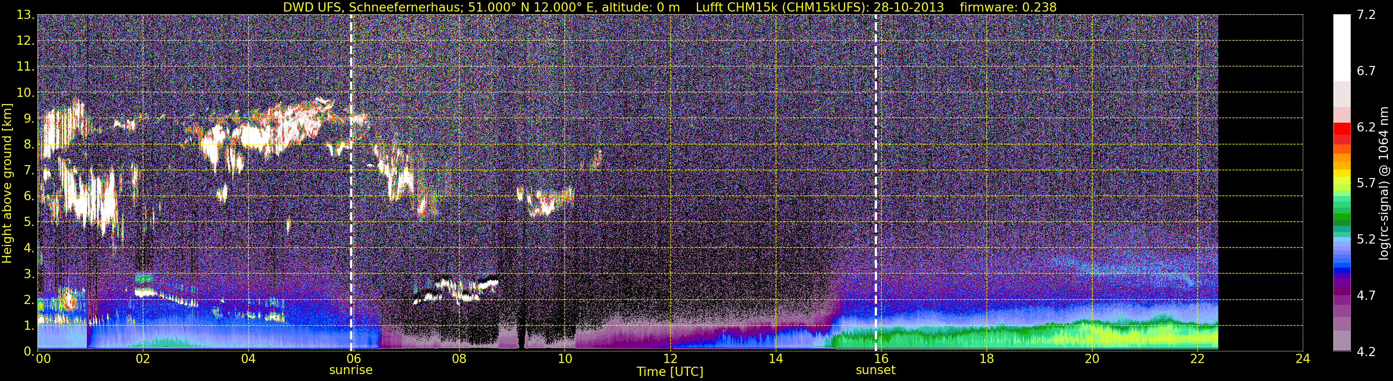Click height axis tick label '12.'

point(25,41)
